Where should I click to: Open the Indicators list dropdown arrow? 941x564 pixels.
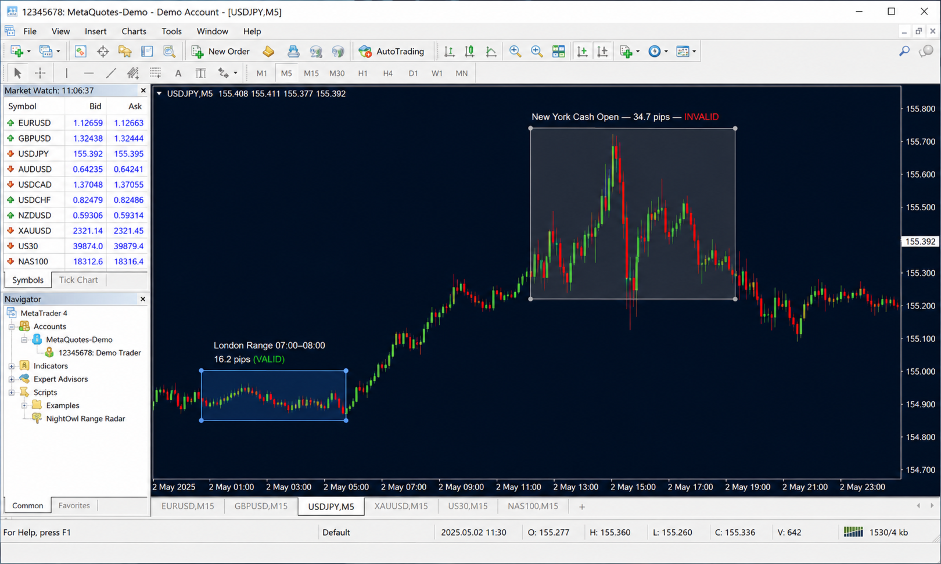(638, 52)
